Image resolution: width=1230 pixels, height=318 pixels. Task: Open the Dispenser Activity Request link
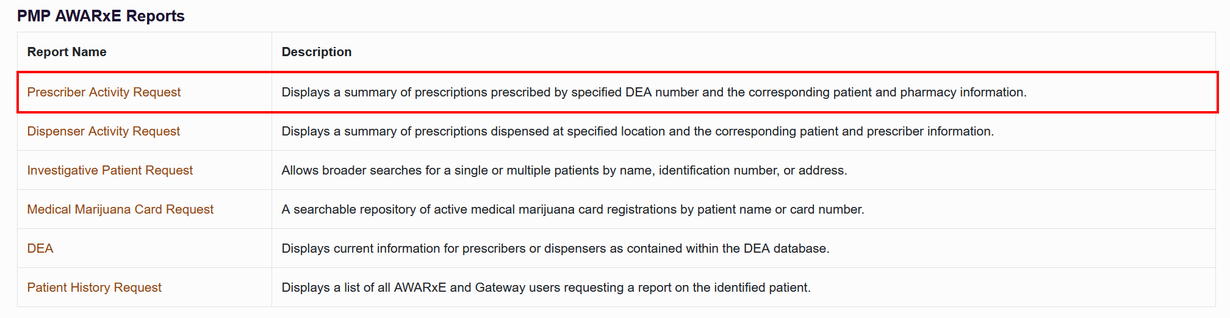pyautogui.click(x=103, y=131)
